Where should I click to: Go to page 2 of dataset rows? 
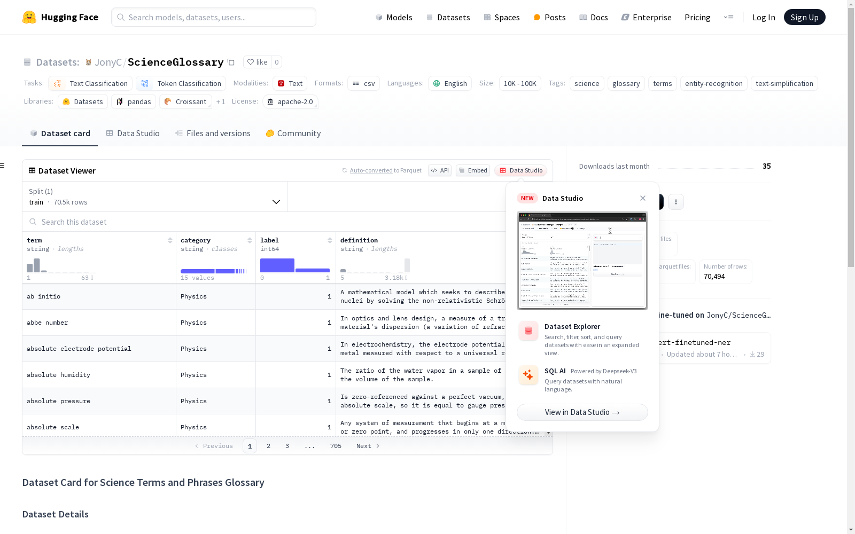(x=268, y=446)
